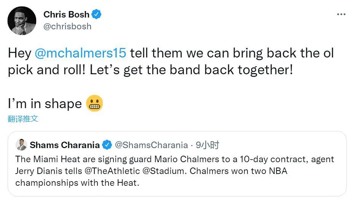Click the Chris Bosh display name
This screenshot has width=356, height=201.
(x=66, y=15)
